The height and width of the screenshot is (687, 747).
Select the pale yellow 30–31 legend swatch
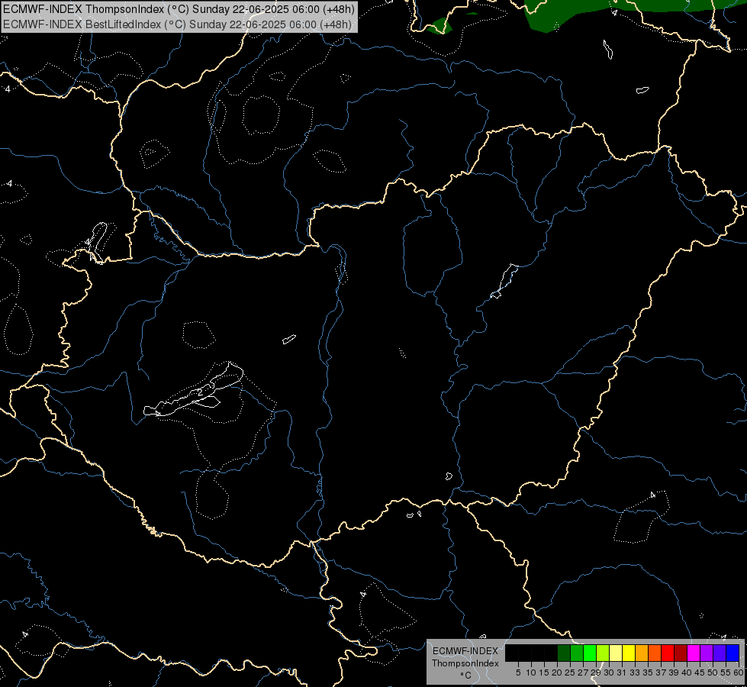tap(616, 653)
